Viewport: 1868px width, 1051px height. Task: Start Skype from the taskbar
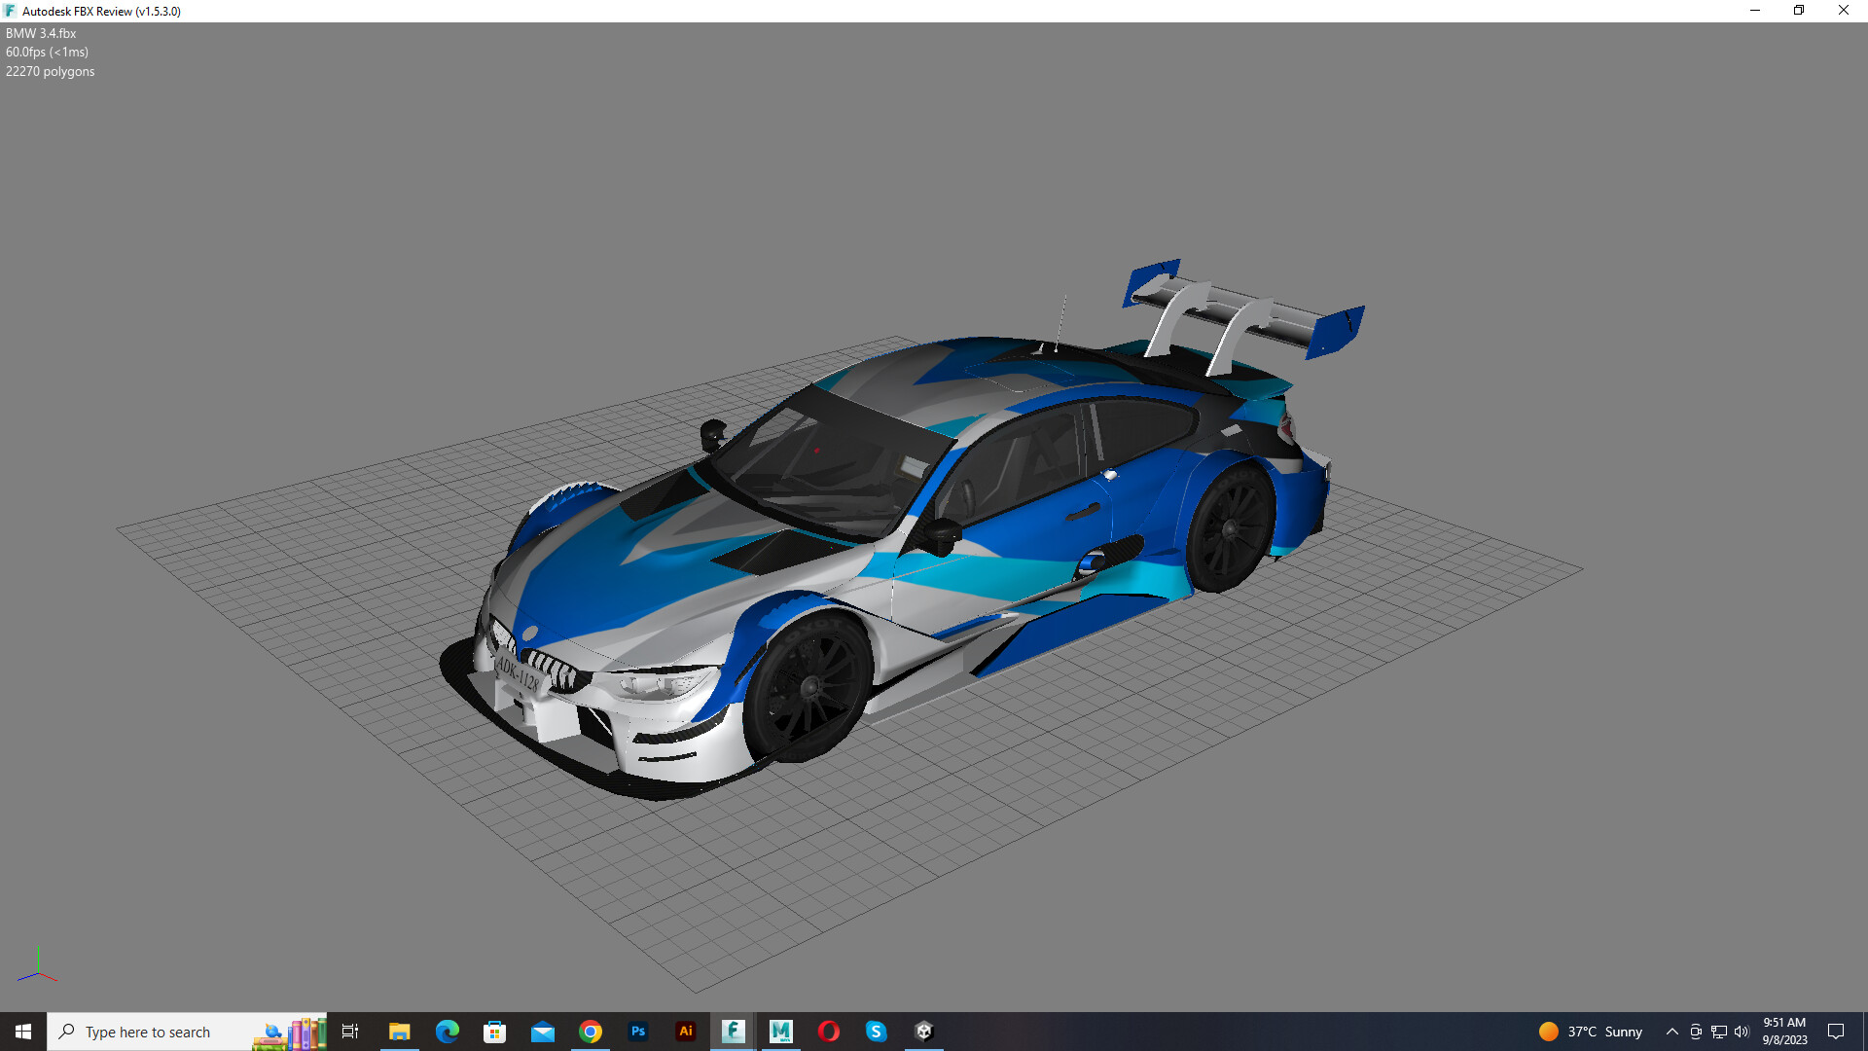[x=877, y=1032]
